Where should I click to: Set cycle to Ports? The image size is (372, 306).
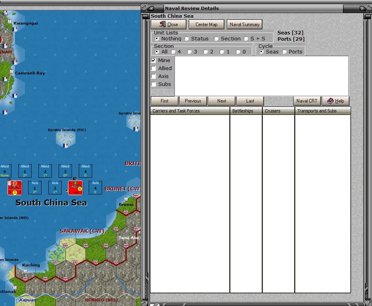coord(284,52)
